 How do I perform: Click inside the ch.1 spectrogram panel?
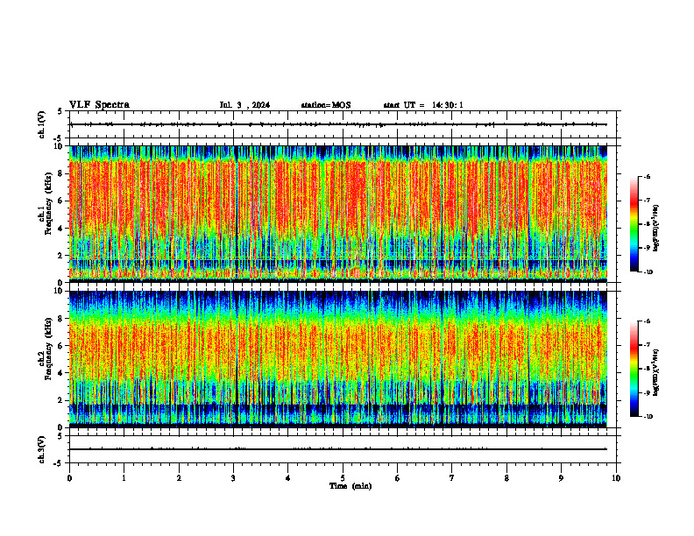(x=338, y=214)
